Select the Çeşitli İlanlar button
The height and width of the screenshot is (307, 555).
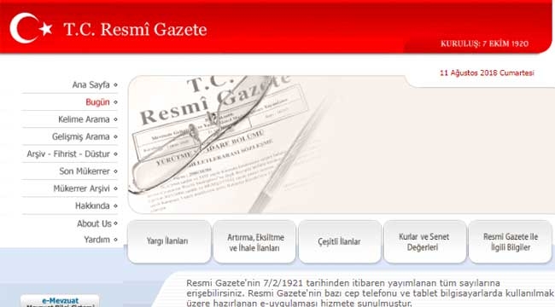point(340,241)
